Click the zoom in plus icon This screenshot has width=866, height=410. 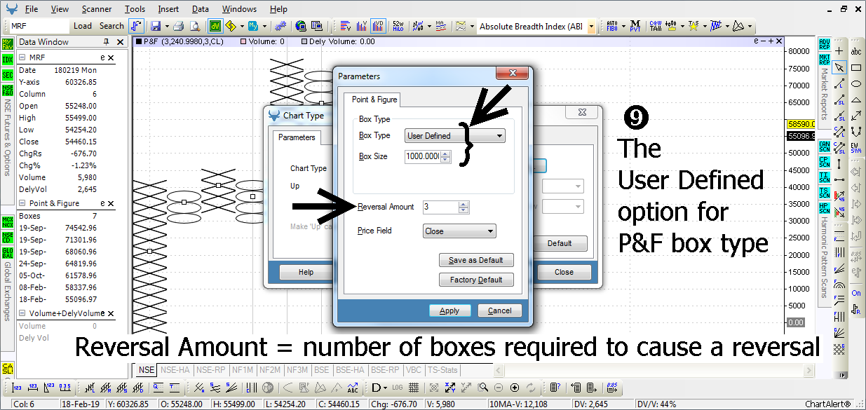(515, 388)
